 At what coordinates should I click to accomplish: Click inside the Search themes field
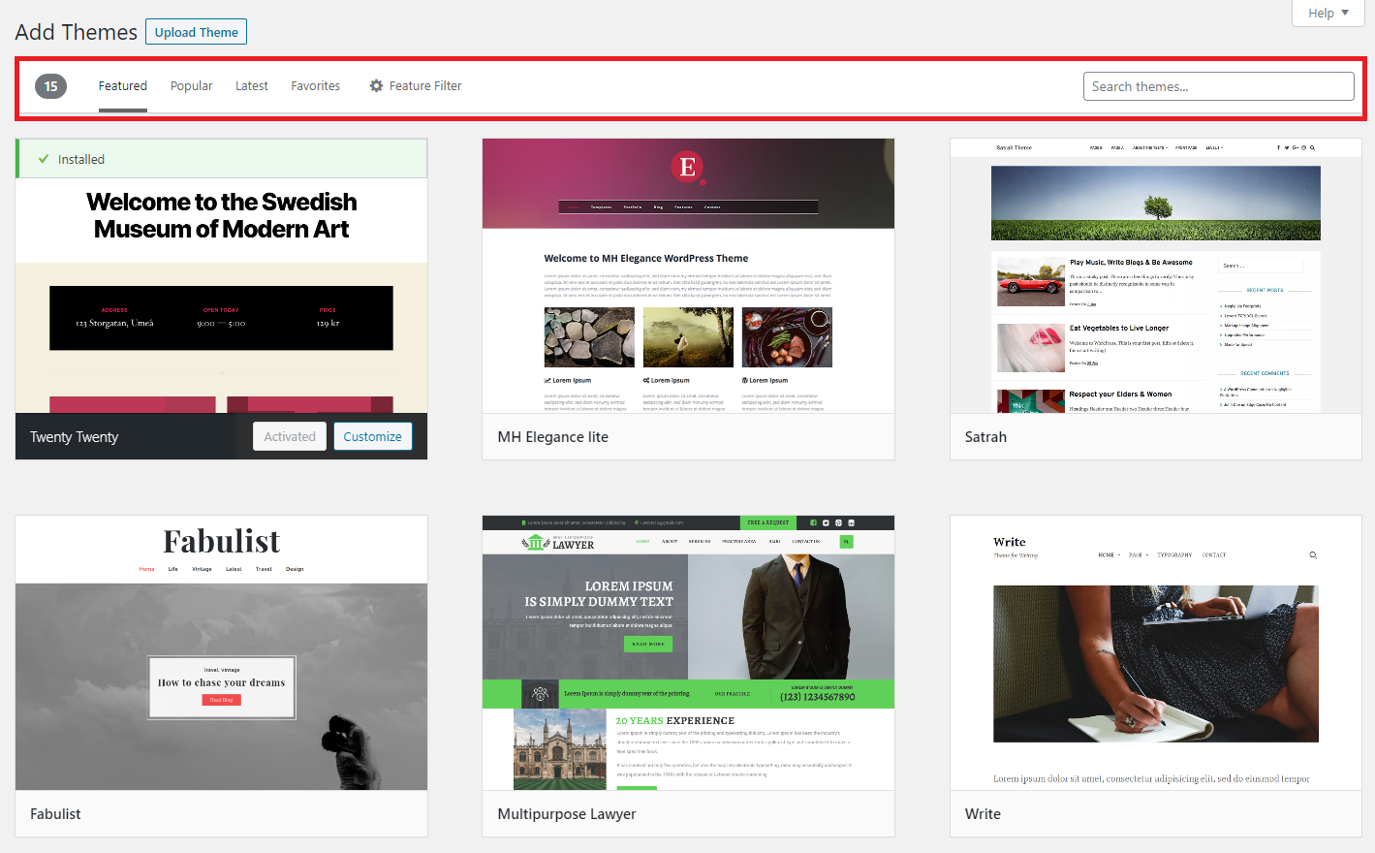[1218, 85]
